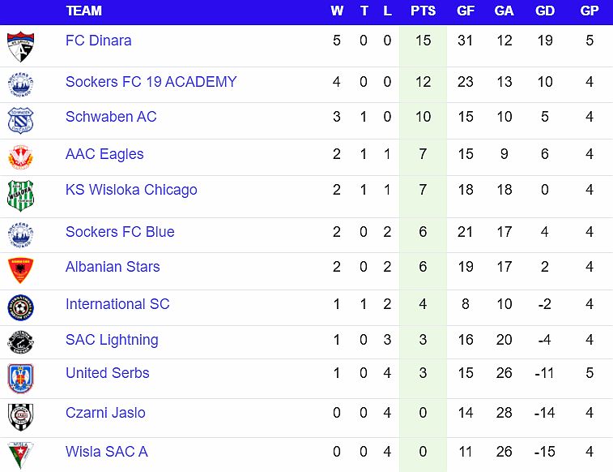The image size is (613, 472).
Task: Click the GD column header
Action: tap(545, 11)
